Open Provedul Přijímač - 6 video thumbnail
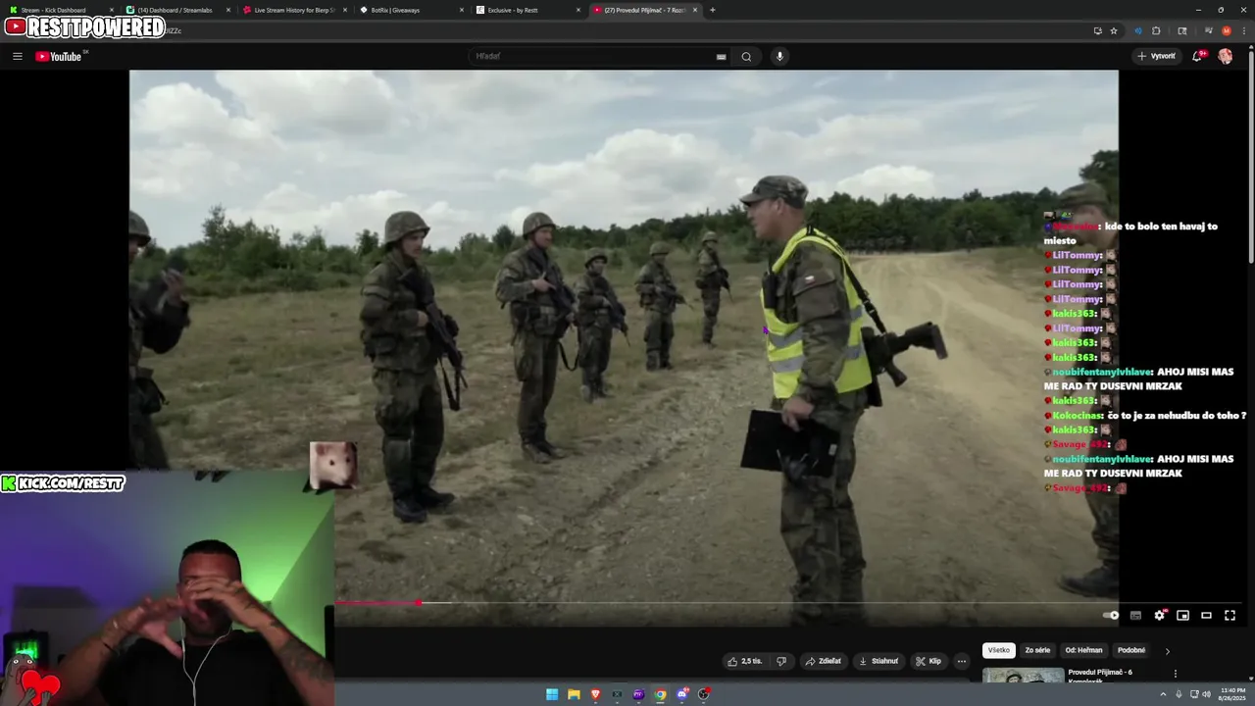The height and width of the screenshot is (706, 1255). pyautogui.click(x=1023, y=675)
